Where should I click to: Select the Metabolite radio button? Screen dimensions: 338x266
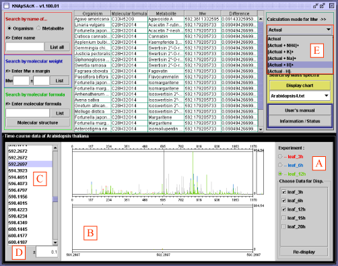pos(38,28)
